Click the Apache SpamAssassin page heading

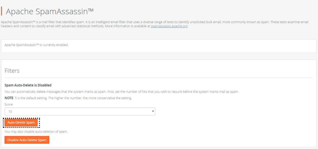[50, 11]
